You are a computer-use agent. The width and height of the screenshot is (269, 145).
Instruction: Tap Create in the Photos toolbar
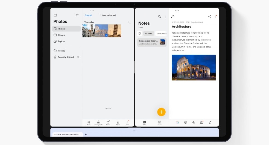point(108,122)
